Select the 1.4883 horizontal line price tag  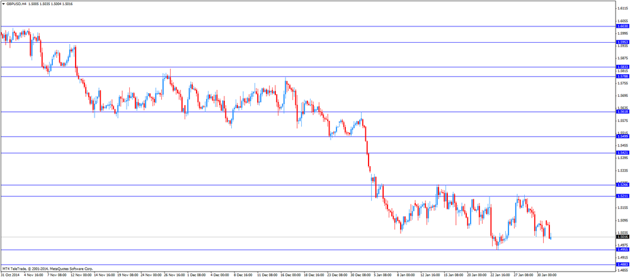(x=622, y=264)
